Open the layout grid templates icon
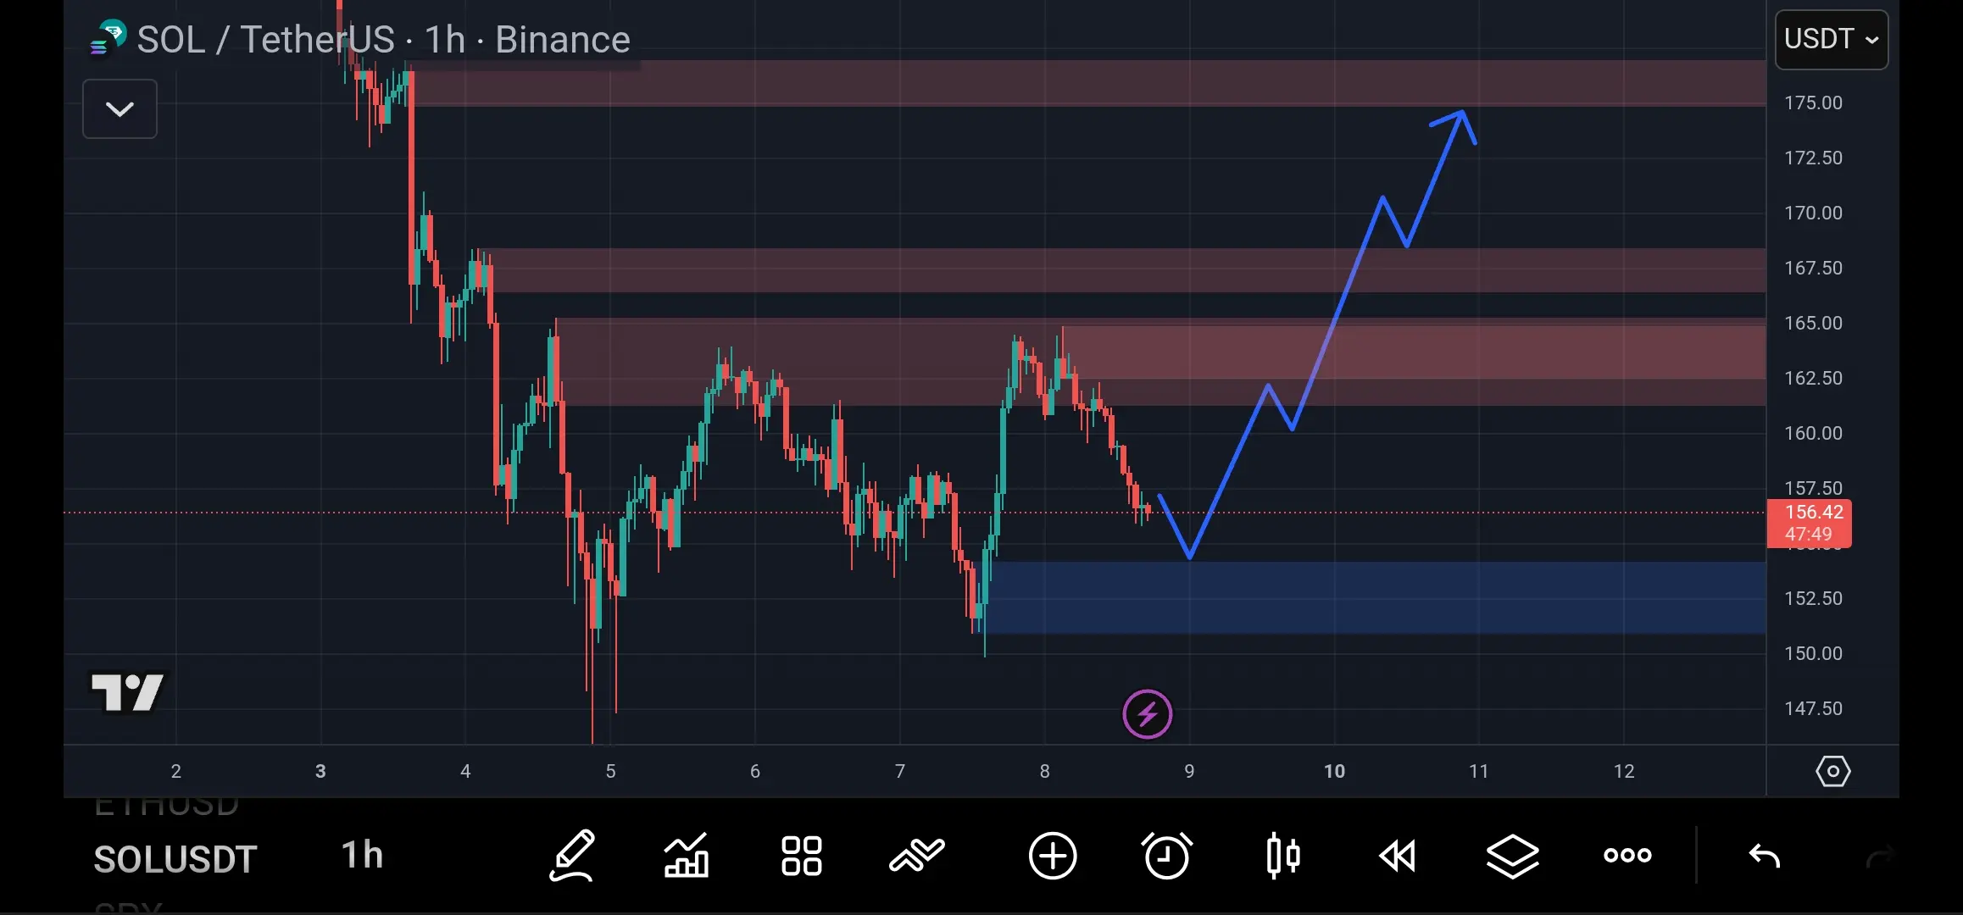 tap(801, 856)
